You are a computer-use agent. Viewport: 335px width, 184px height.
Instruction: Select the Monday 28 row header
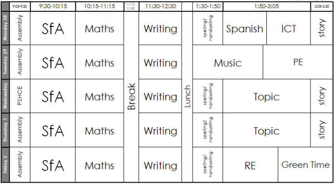click(x=5, y=28)
